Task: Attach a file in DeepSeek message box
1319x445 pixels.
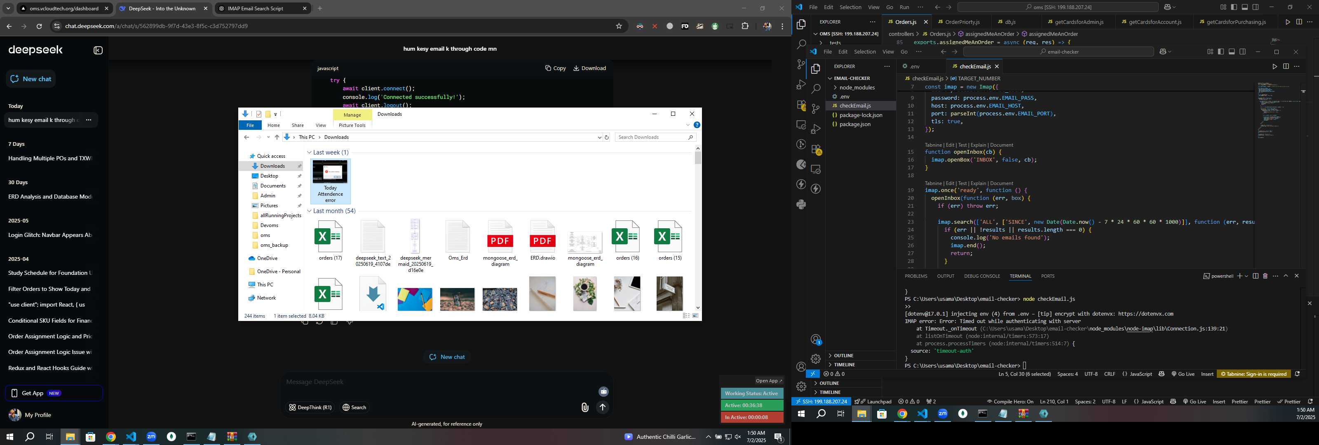Action: [x=585, y=408]
